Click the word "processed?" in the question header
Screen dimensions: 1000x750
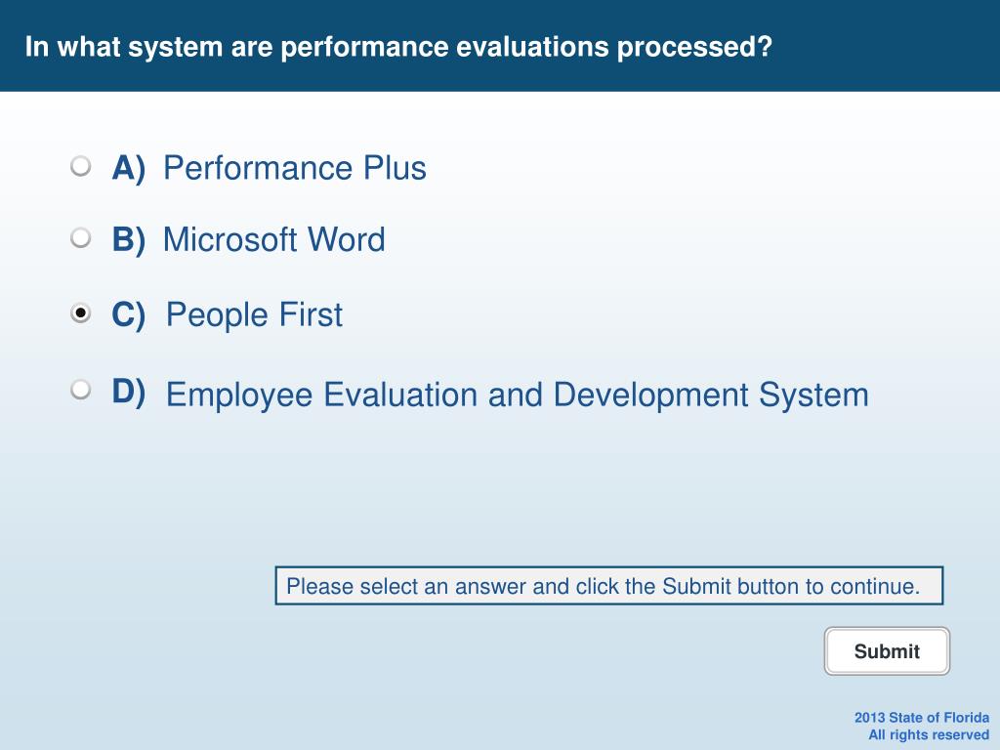694,47
